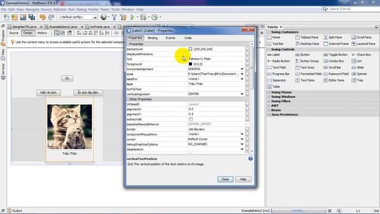Click the Debug Project toolbar icon
380x214 pixels.
click(143, 17)
